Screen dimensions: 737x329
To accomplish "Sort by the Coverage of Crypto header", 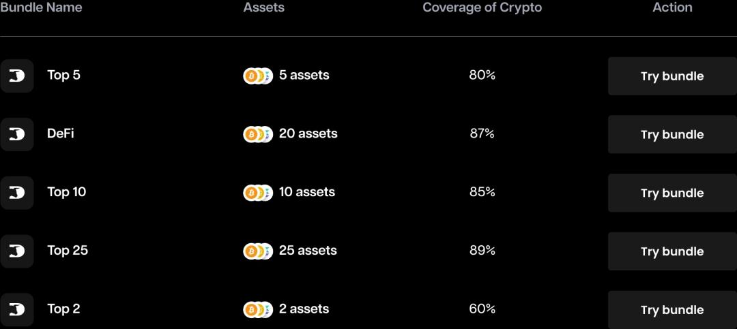I will point(482,7).
